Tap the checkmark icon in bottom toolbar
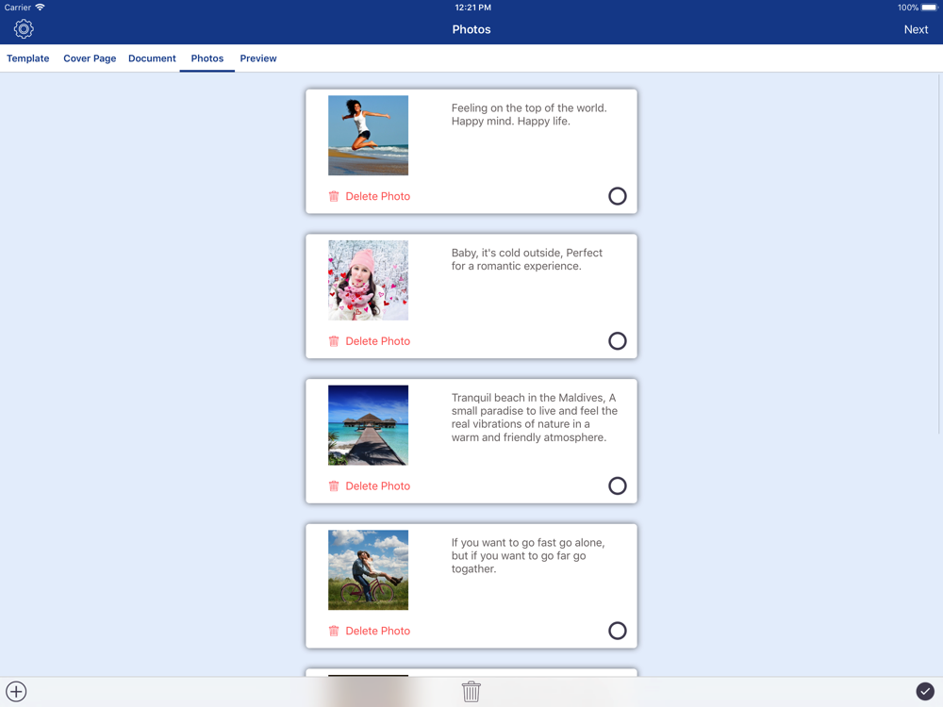Screen dimensions: 943x707 925,691
